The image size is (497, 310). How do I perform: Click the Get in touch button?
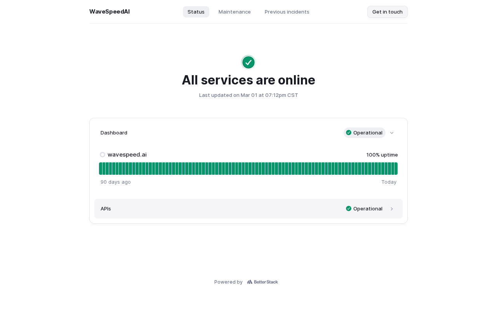(x=388, y=12)
